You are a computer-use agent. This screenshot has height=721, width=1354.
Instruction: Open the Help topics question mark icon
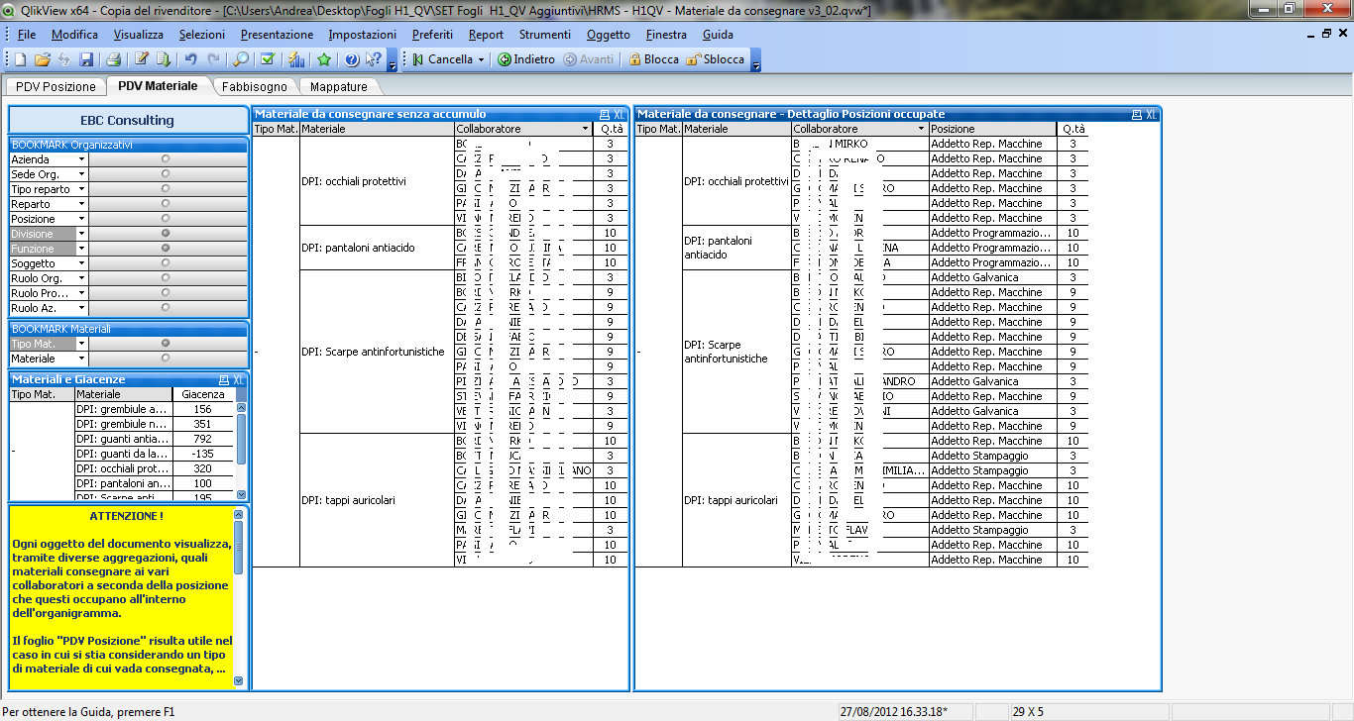point(352,59)
